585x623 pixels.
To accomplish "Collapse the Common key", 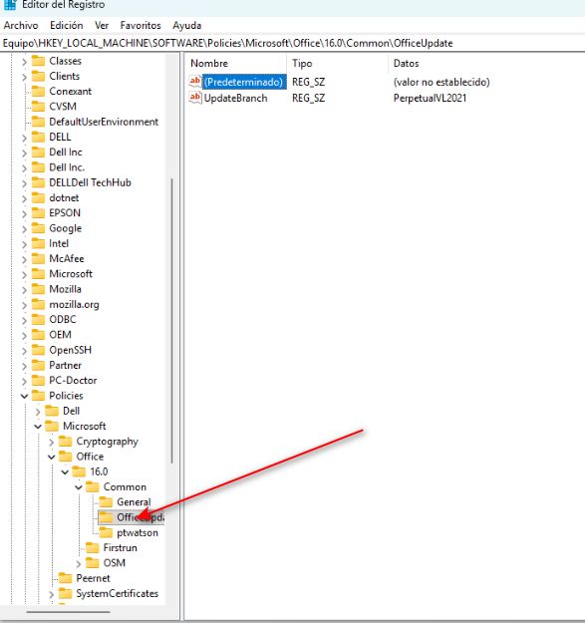I will point(79,487).
